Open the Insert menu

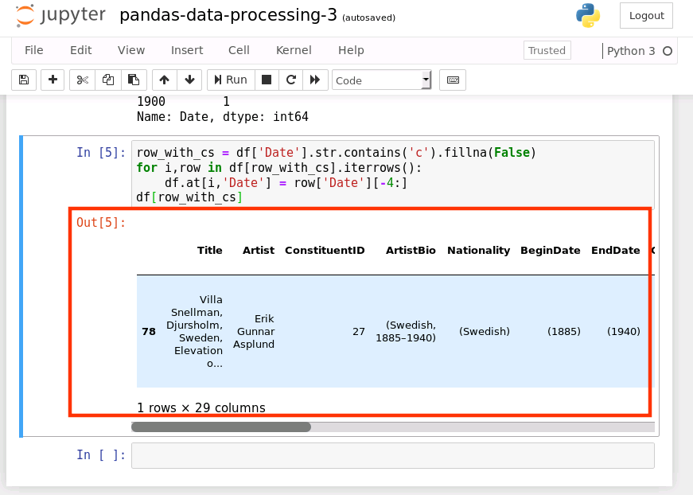tap(187, 50)
